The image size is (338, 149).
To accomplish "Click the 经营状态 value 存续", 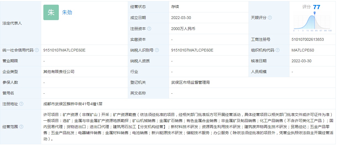I will click(175, 7).
